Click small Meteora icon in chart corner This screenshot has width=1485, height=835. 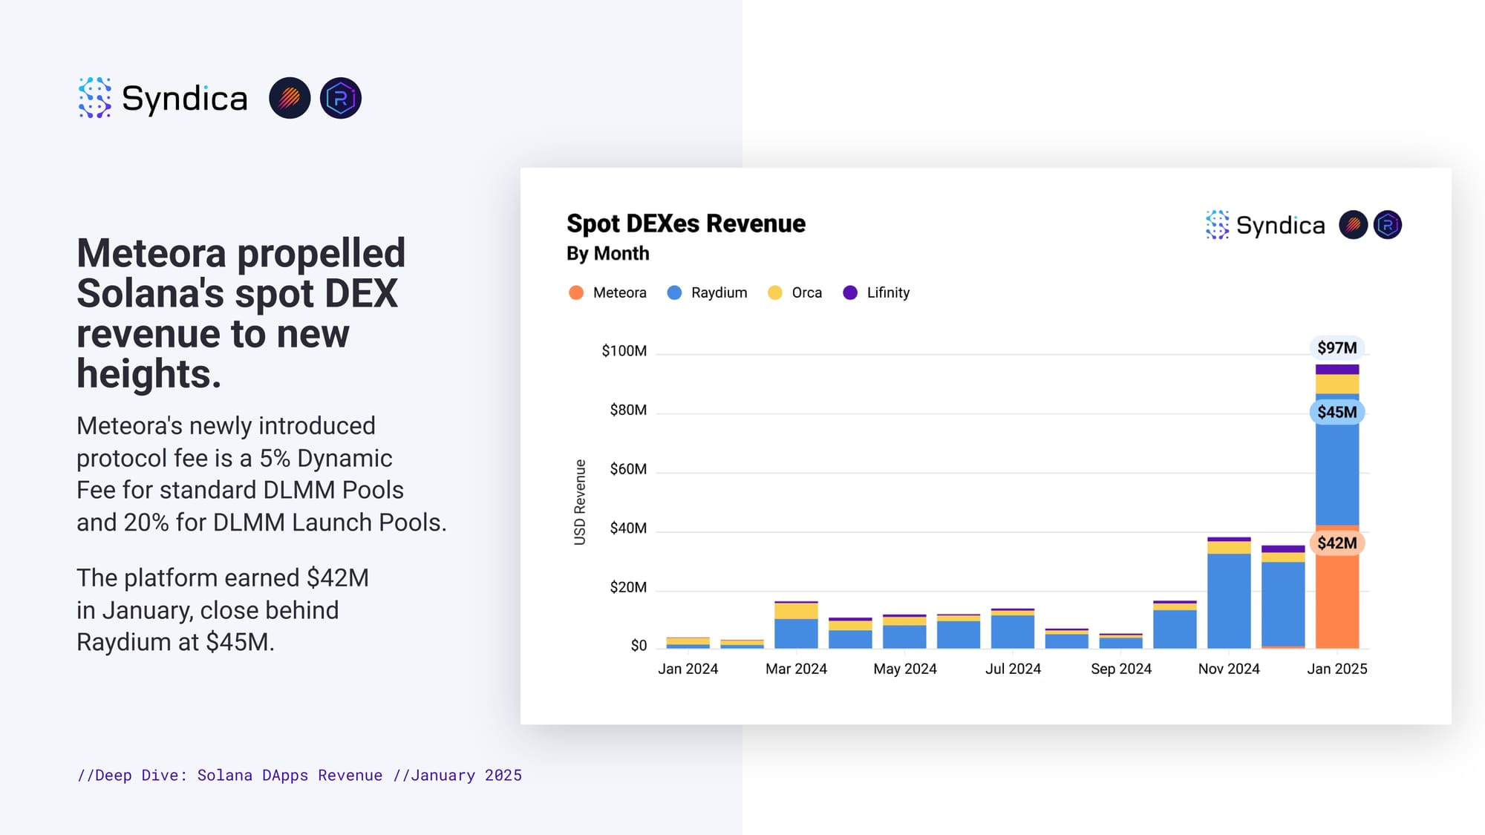pos(1353,225)
